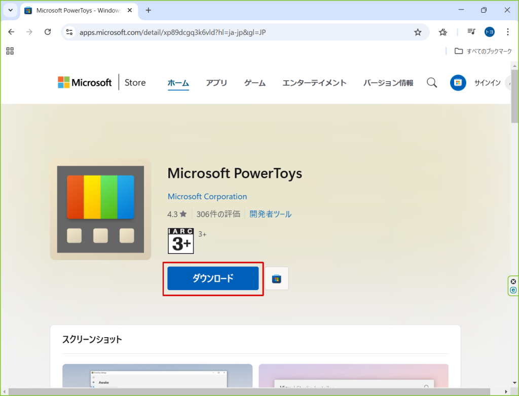This screenshot has height=396, width=519.
Task: Expand the tab search dropdown arrow
Action: pos(10,10)
